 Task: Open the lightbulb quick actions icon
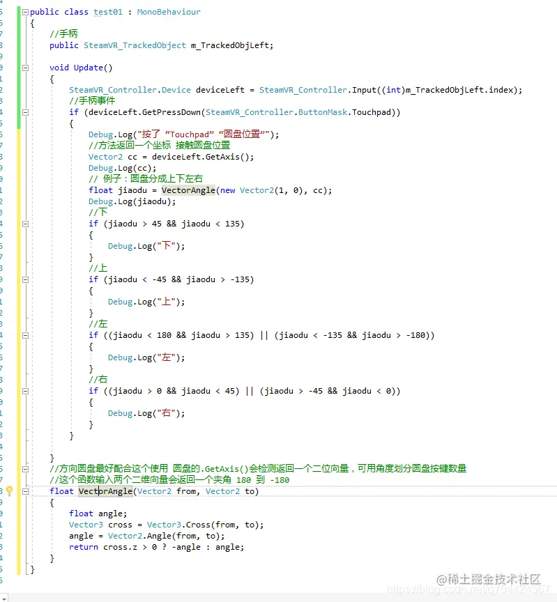point(10,491)
